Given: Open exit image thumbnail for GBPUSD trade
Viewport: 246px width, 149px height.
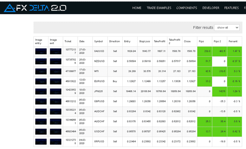Looking at the screenshot, I should (x=56, y=101).
